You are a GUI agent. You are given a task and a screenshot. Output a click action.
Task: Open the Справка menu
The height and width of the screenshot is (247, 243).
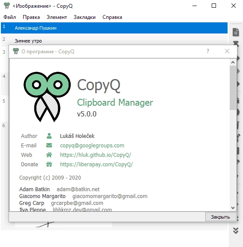[112, 17]
